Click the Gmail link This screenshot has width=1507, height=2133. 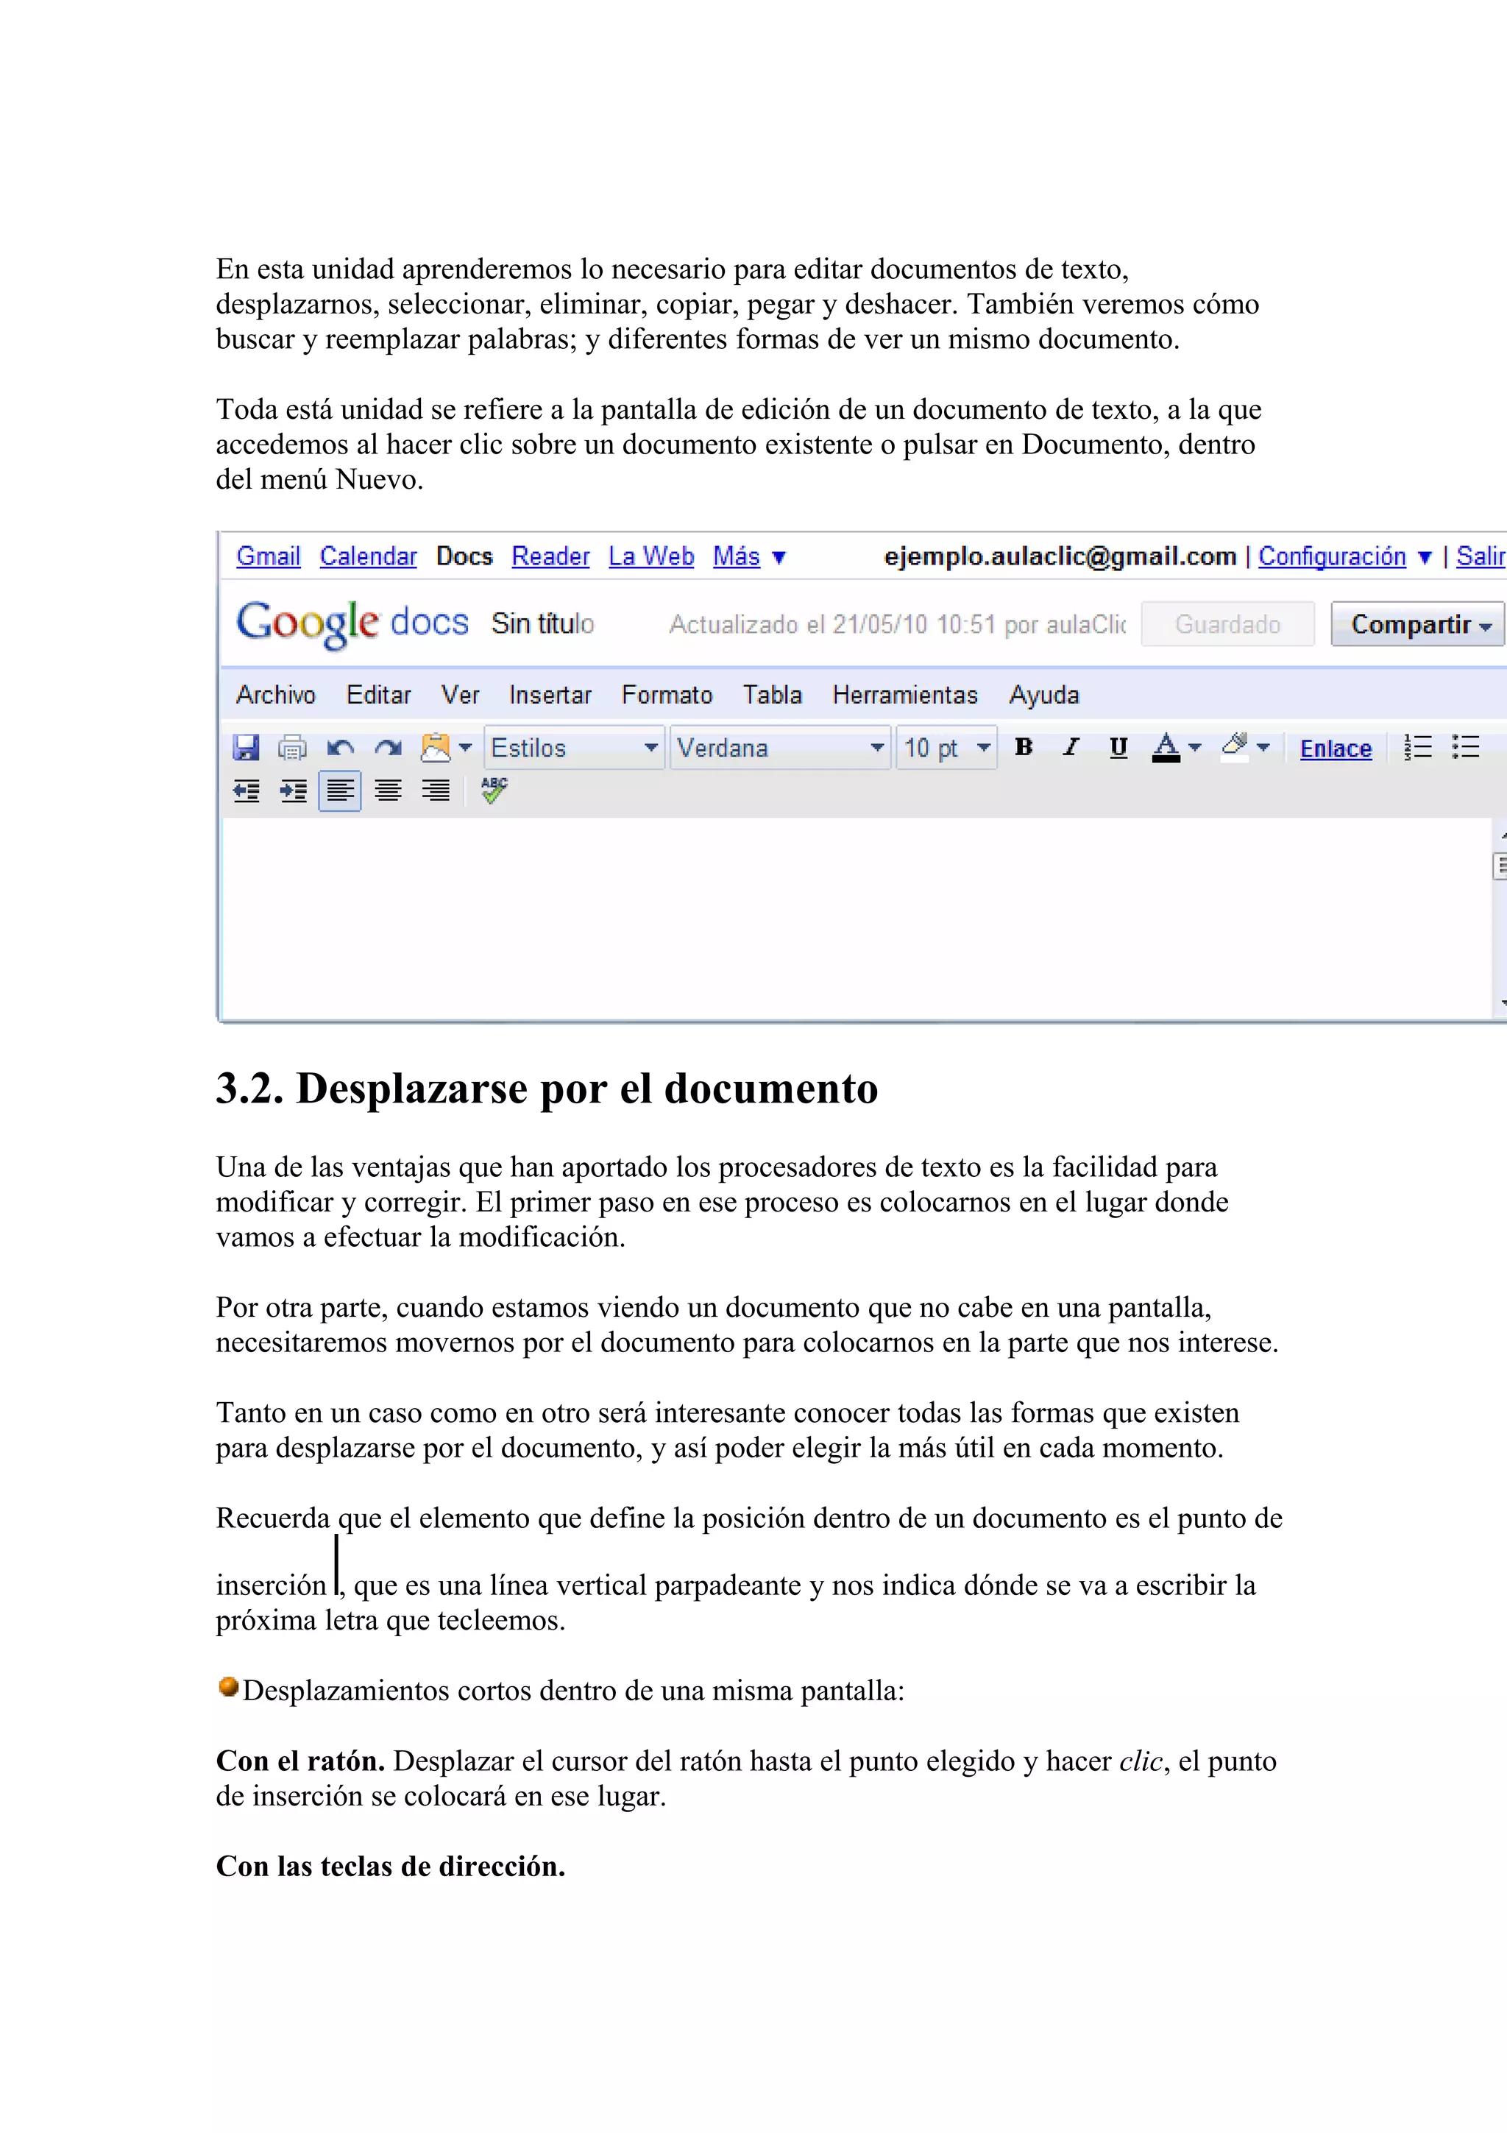click(269, 556)
